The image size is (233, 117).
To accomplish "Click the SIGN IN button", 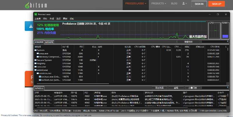I will pyautogui.click(x=199, y=4).
